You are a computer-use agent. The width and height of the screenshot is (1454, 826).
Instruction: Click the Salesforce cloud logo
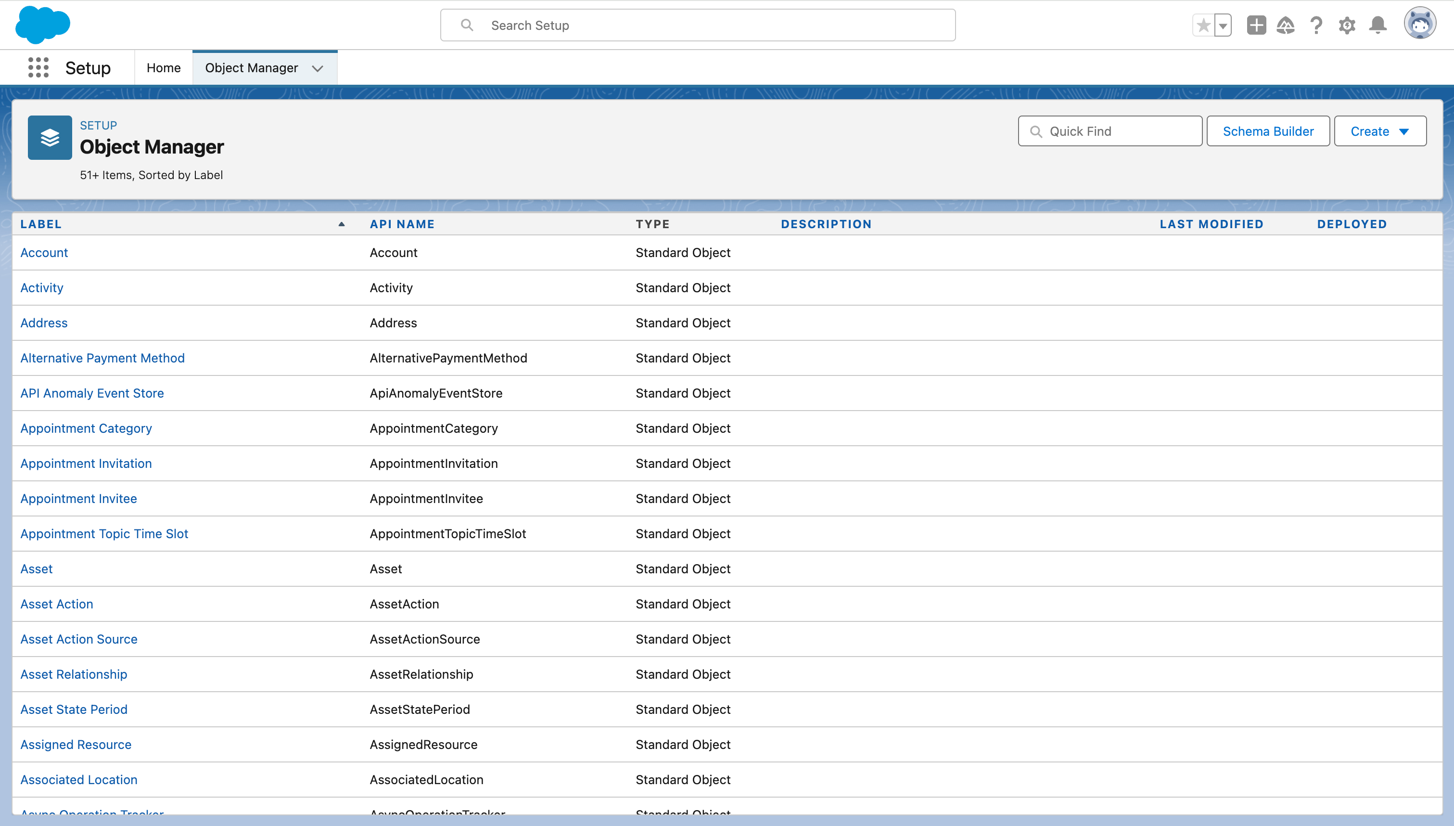pyautogui.click(x=42, y=25)
